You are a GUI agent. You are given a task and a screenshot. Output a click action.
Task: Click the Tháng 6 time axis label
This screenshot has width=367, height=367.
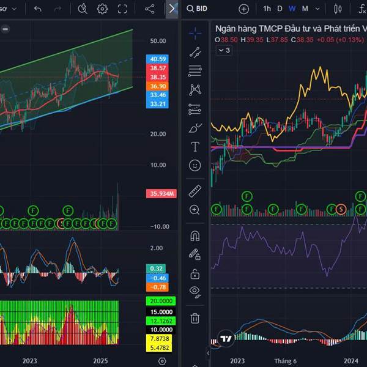[x=285, y=361]
